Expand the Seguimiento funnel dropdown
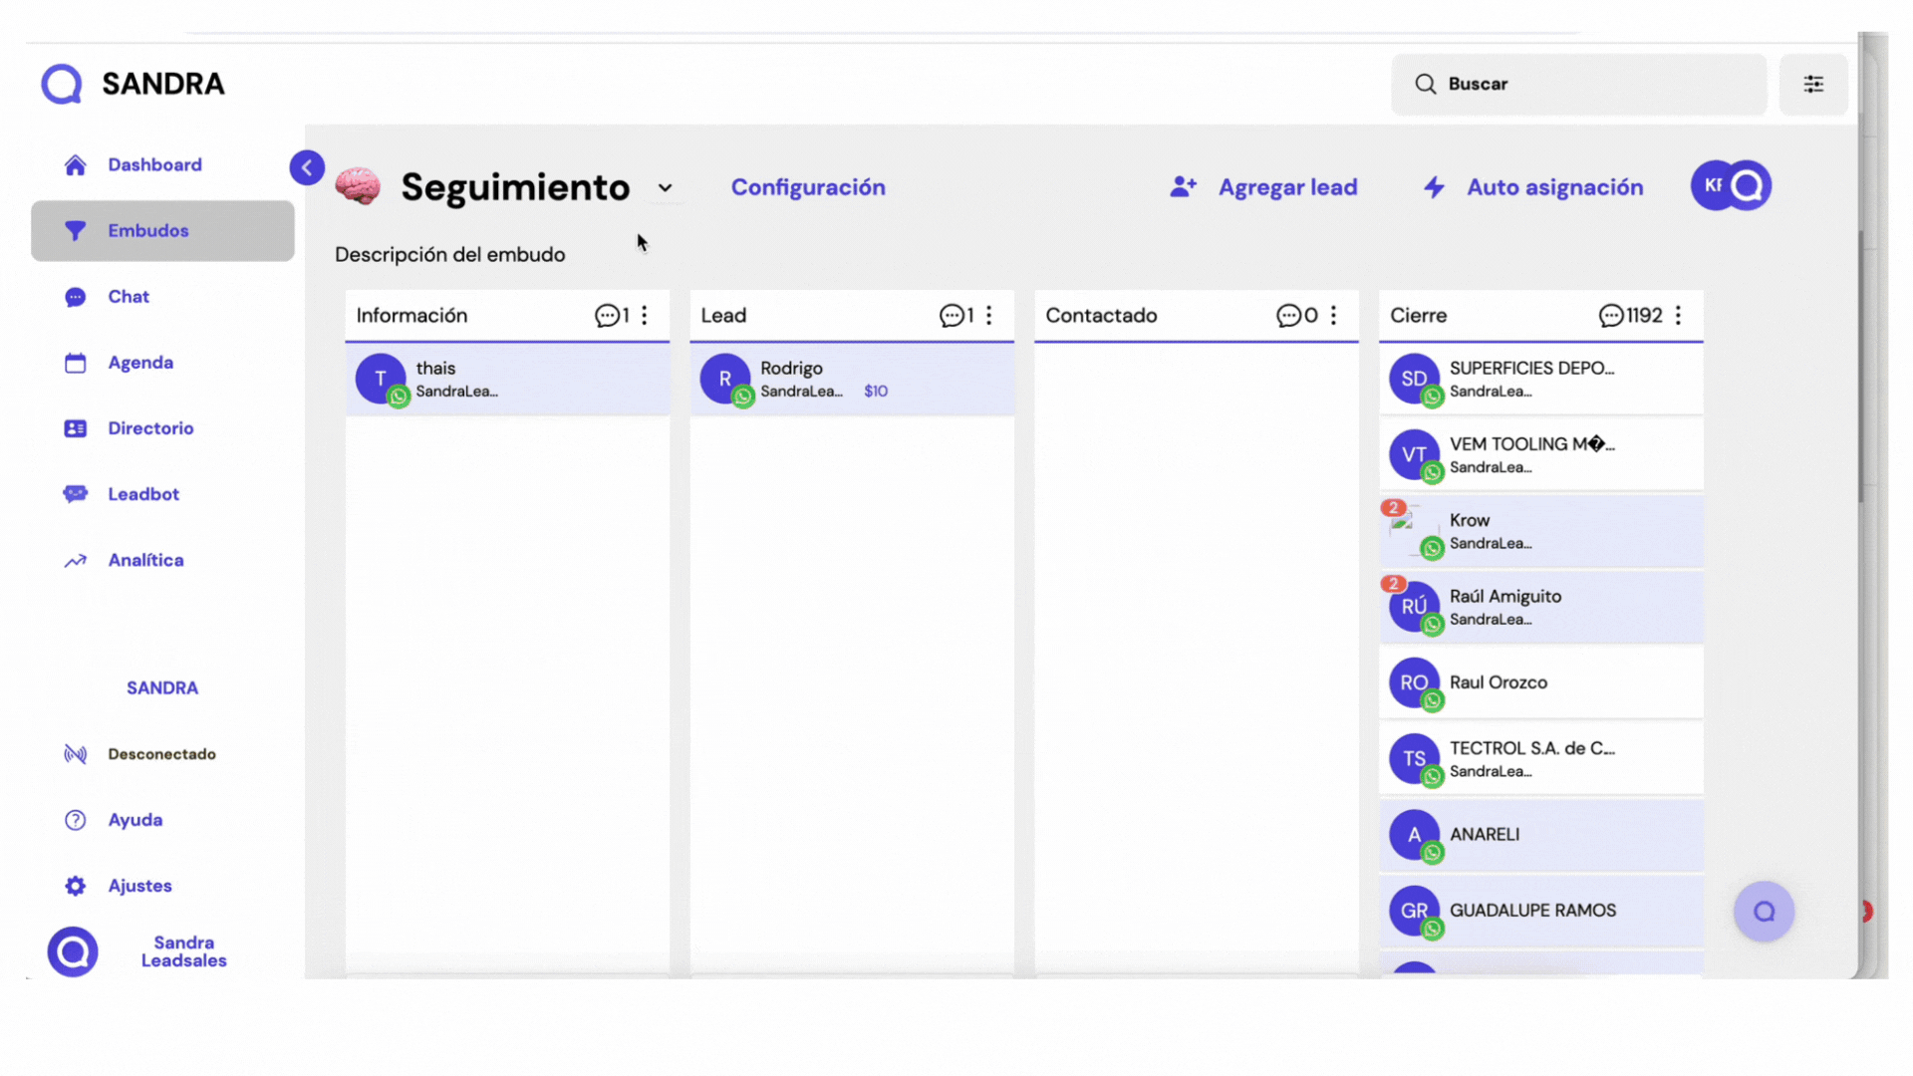Image resolution: width=1913 pixels, height=1076 pixels. [666, 187]
